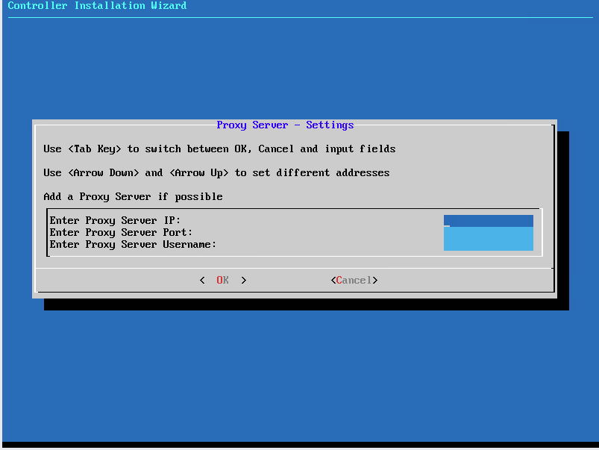Click the Arrow Down and Arrow Up instruction line
The image size is (599, 450).
tap(216, 173)
